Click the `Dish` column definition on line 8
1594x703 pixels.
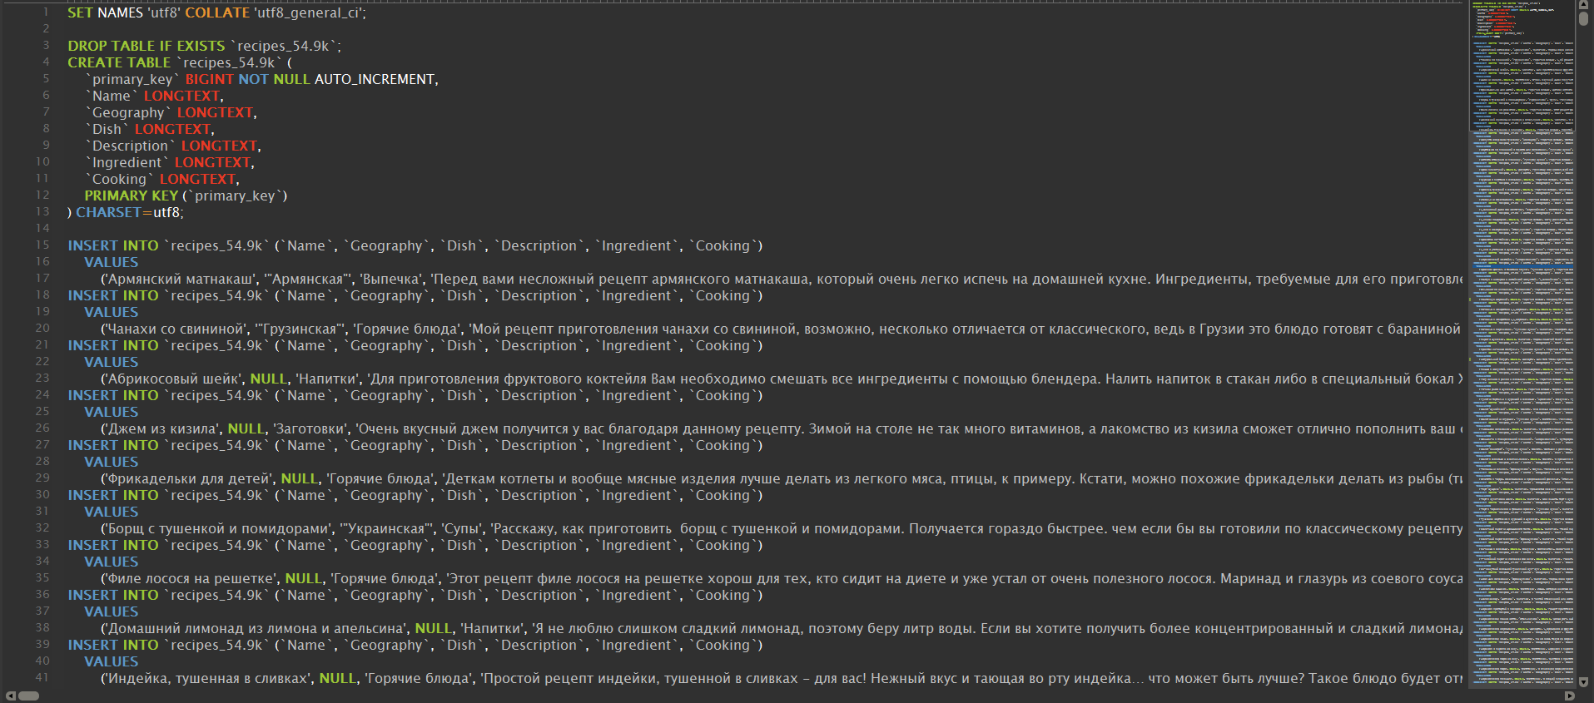150,129
